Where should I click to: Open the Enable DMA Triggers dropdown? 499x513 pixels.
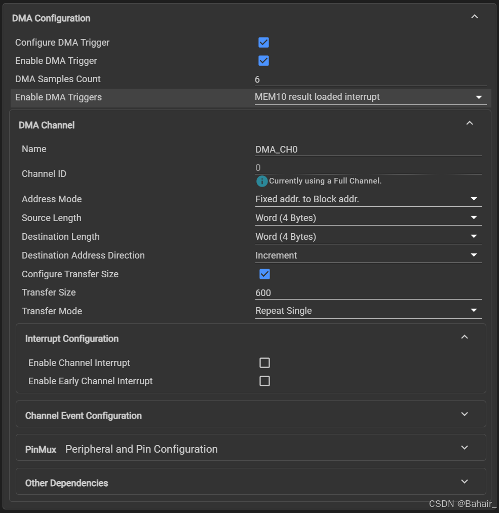(370, 97)
